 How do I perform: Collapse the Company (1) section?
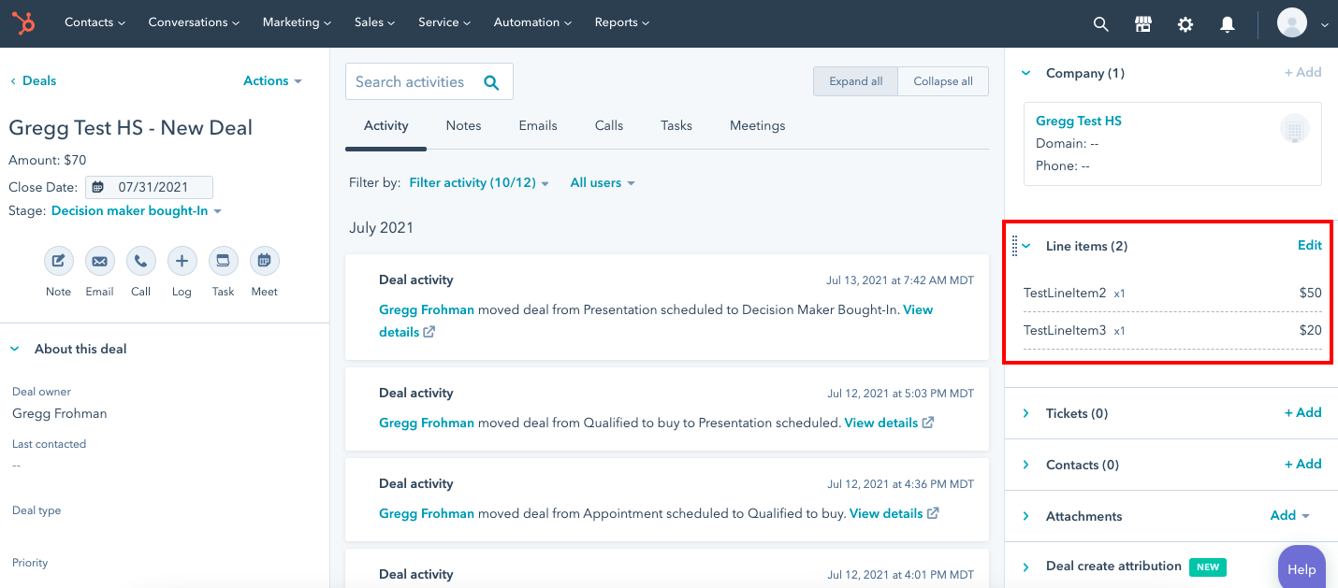[x=1025, y=73]
